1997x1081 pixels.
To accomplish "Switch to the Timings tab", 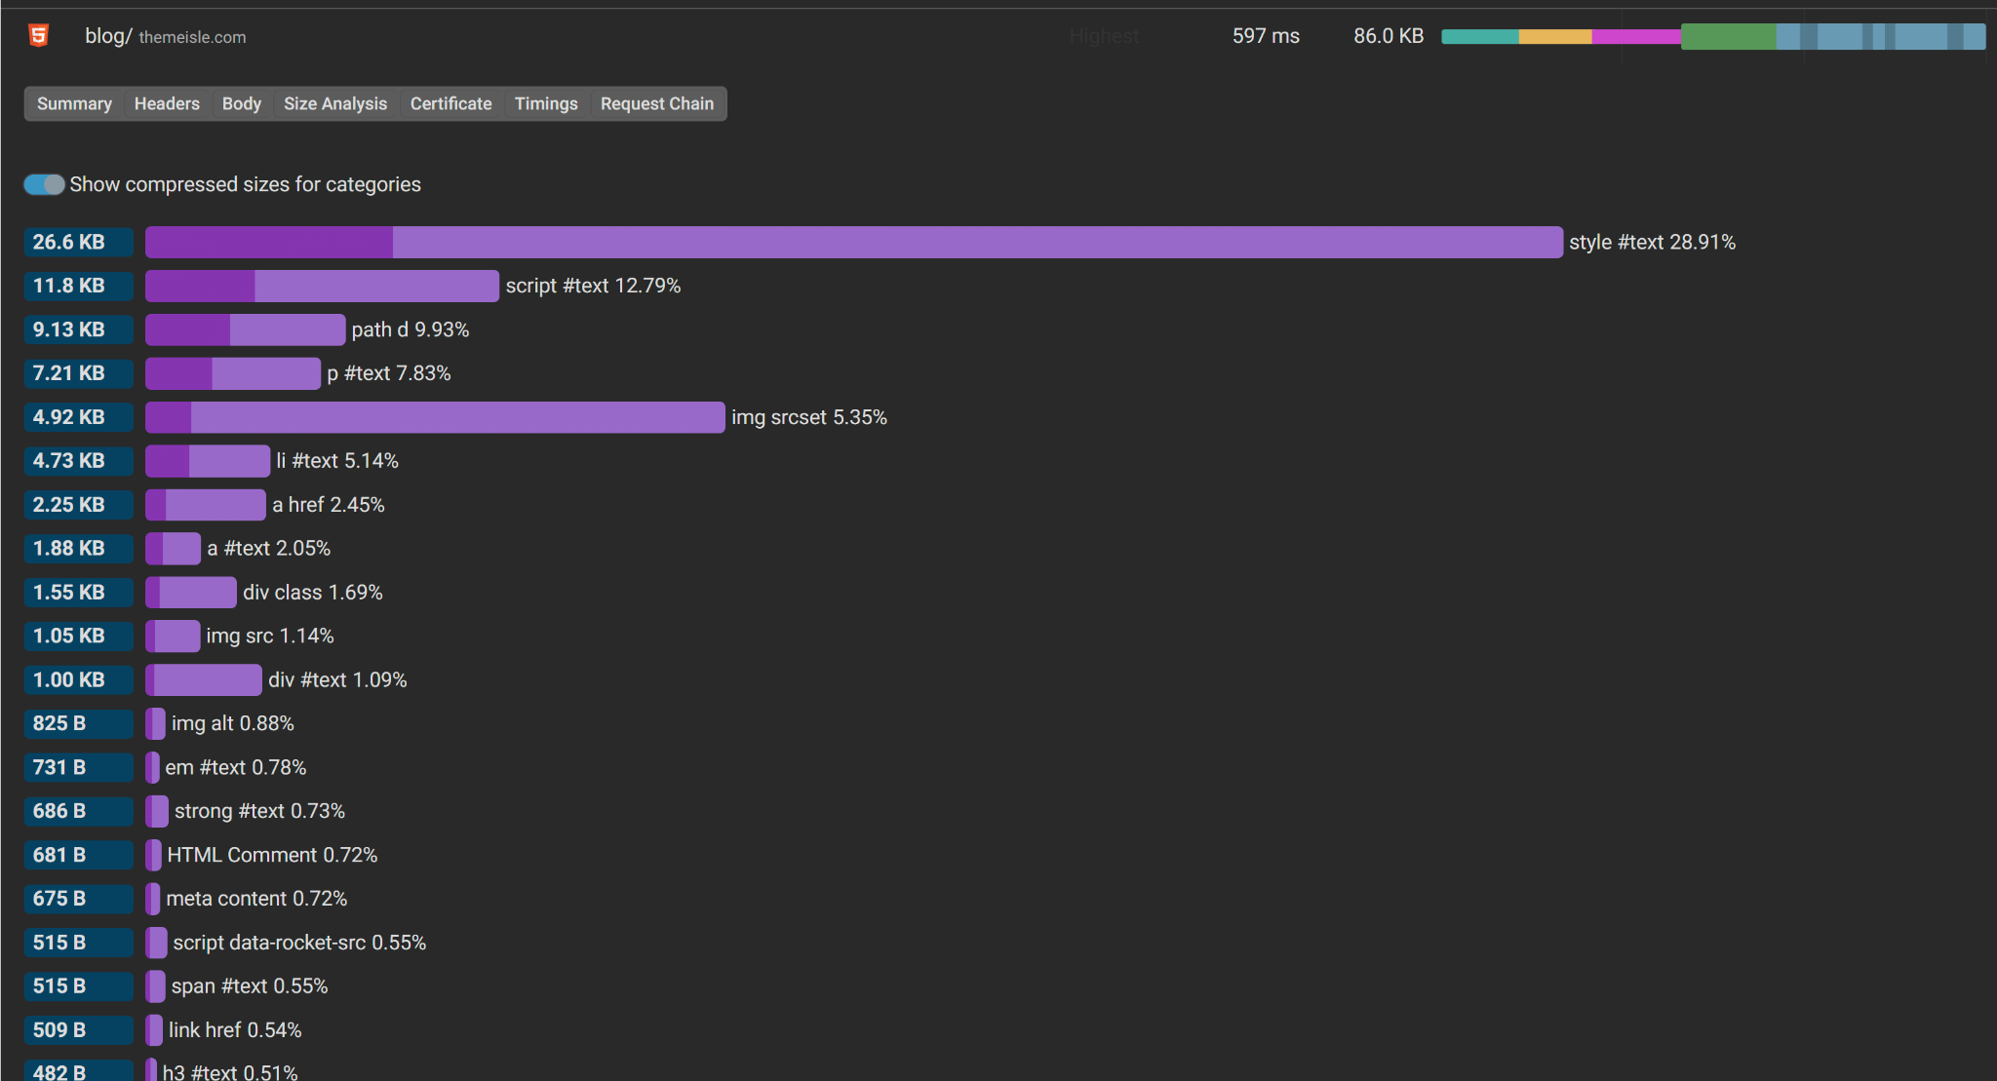I will [x=545, y=103].
